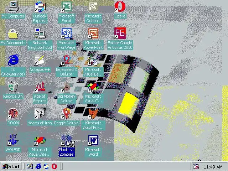
Task: Click the "Recycle Bin" label text
Action: pos(13,96)
